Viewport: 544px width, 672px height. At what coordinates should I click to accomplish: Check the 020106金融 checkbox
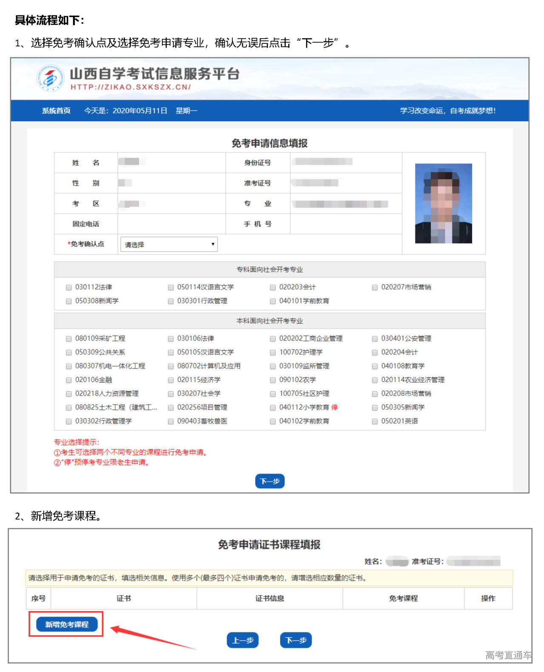(x=69, y=380)
